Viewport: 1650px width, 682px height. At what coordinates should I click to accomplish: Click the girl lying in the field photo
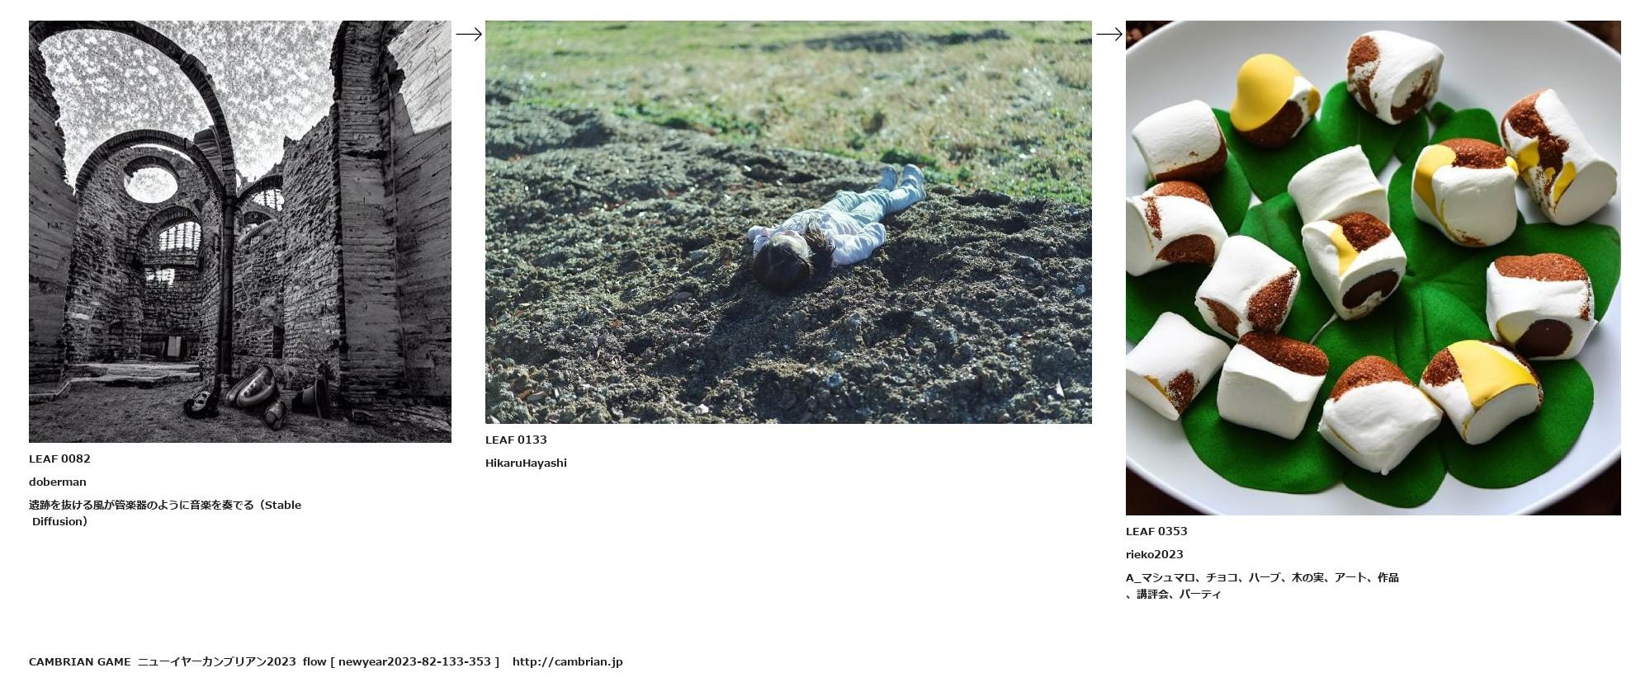coord(835,229)
